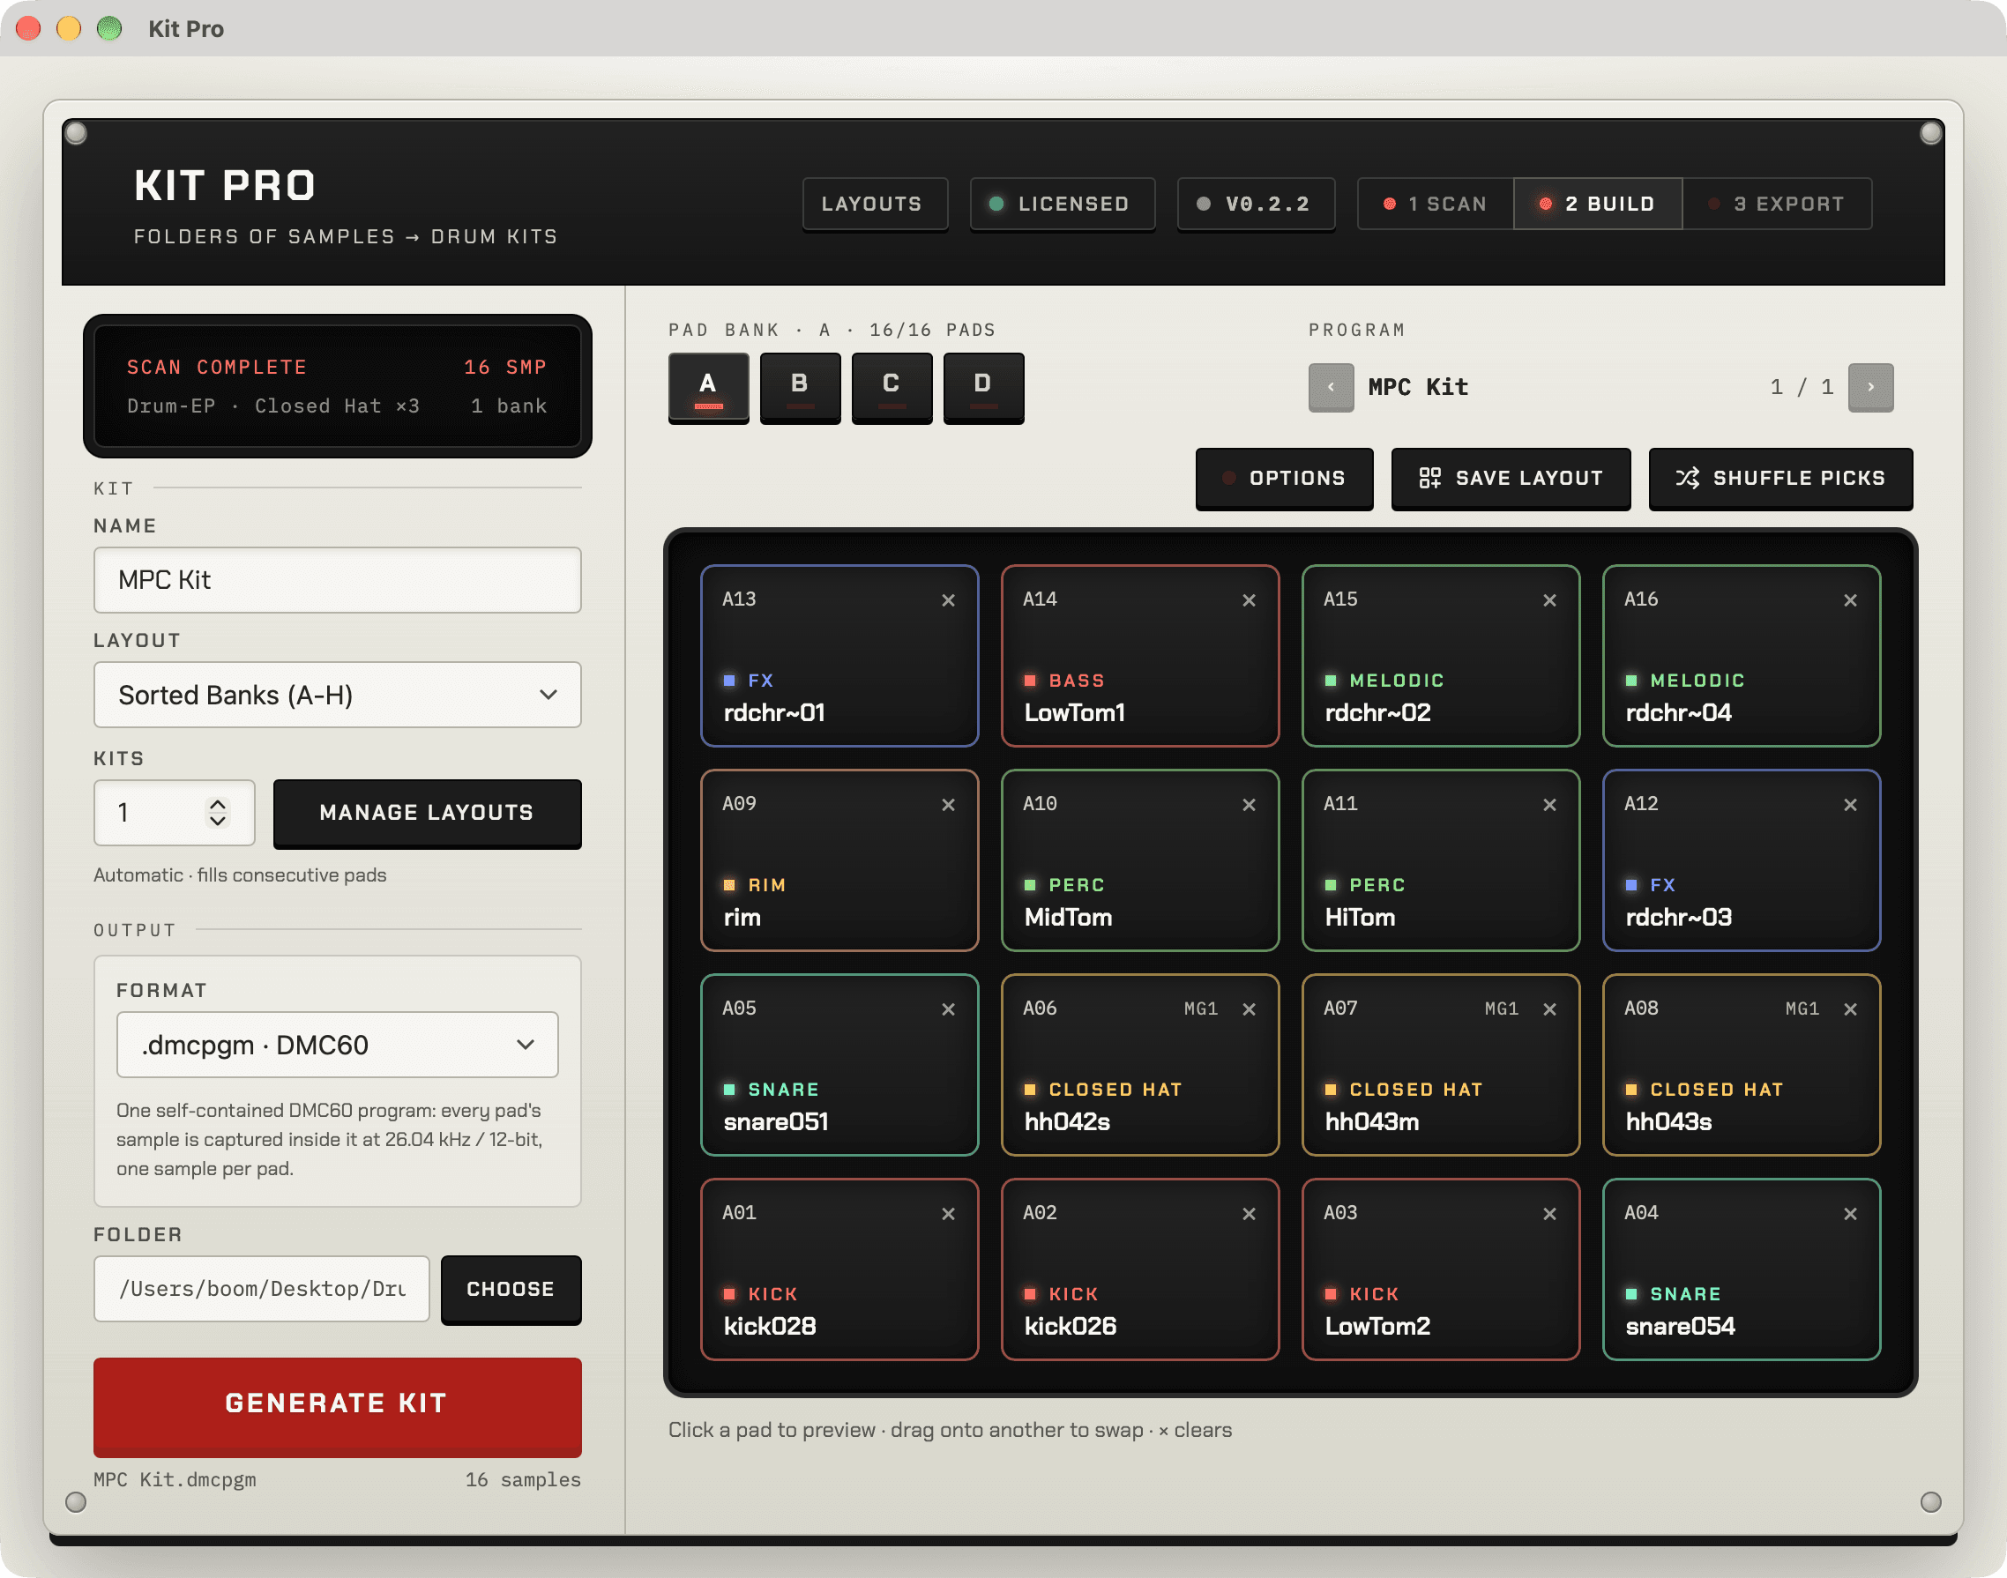Switch to pad bank D

click(x=983, y=387)
